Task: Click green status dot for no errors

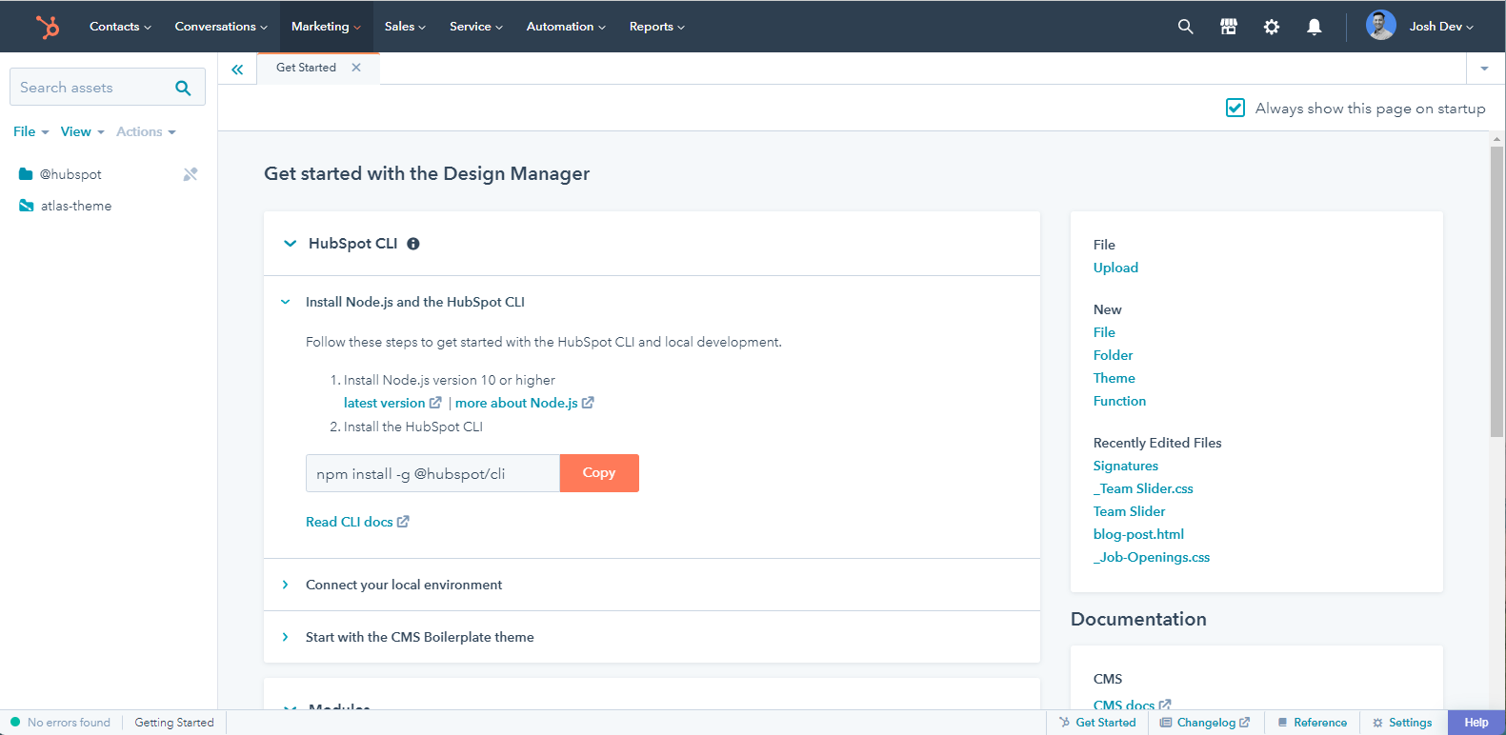Action: 15,723
